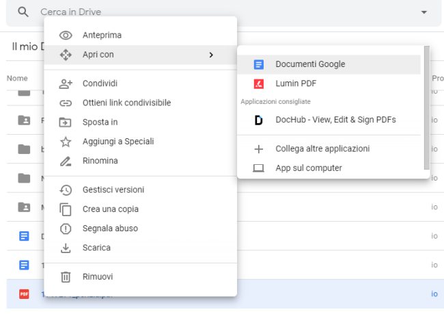
Task: Open the Apri con submenu entry
Action: (141, 55)
